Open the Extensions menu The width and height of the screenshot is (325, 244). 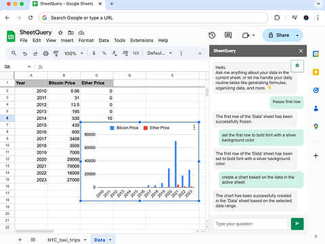(142, 41)
